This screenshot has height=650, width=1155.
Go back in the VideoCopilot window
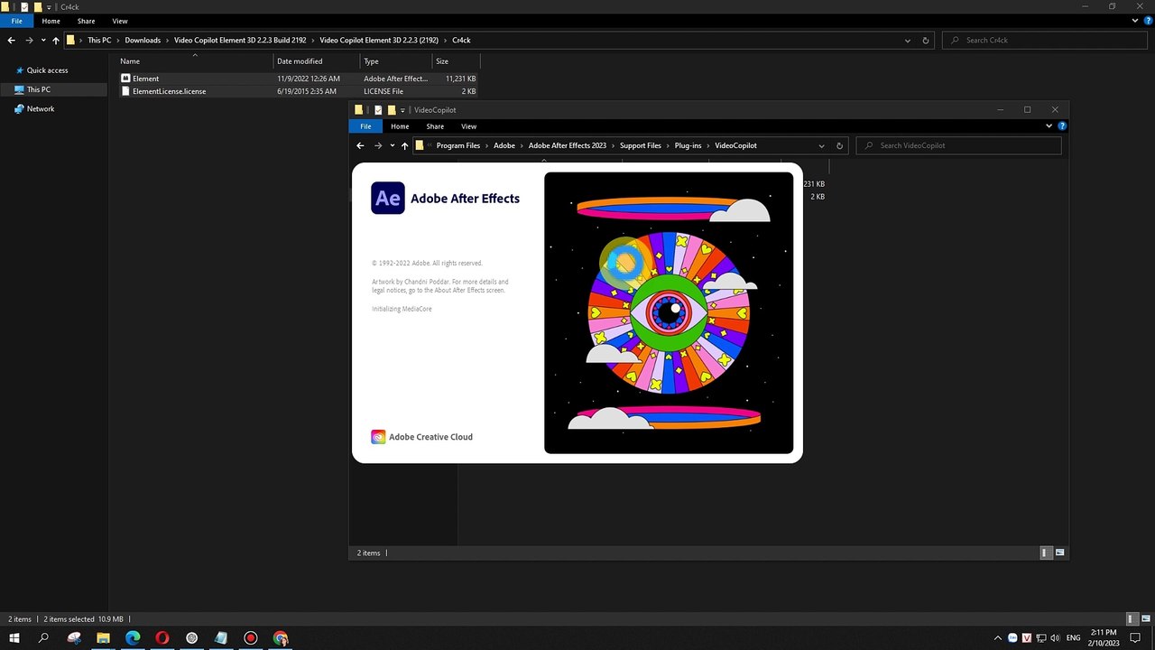pos(360,145)
